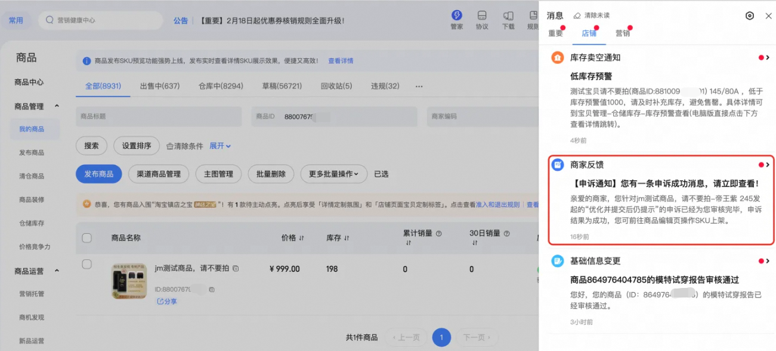Viewport: 776px width, 351px height.
Task: Switch to the 营销 message tab
Action: coord(623,33)
